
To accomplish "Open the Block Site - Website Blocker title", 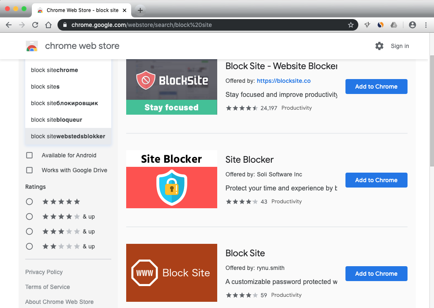I will tap(281, 66).
